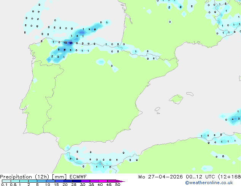Screen dimensions: 241x186
Task: Choose the 25–30 mm navy legend swatch
Action: [x=77, y=181]
